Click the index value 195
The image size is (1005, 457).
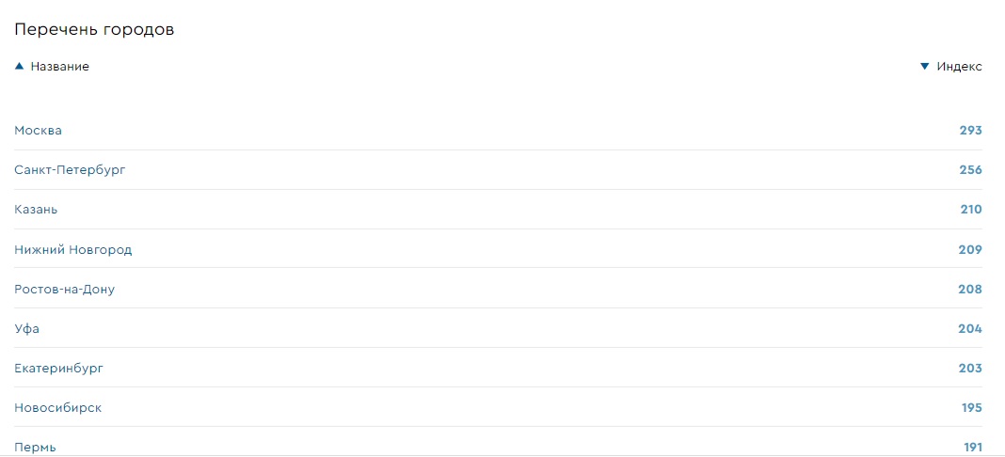(x=970, y=408)
